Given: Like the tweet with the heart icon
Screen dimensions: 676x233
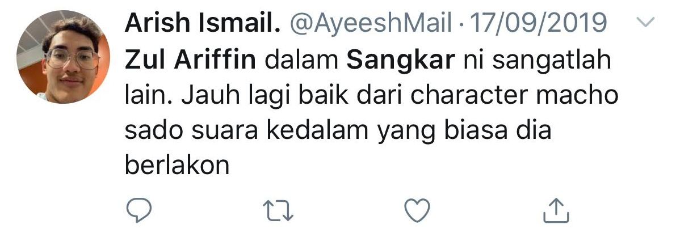Looking at the screenshot, I should [x=417, y=210].
